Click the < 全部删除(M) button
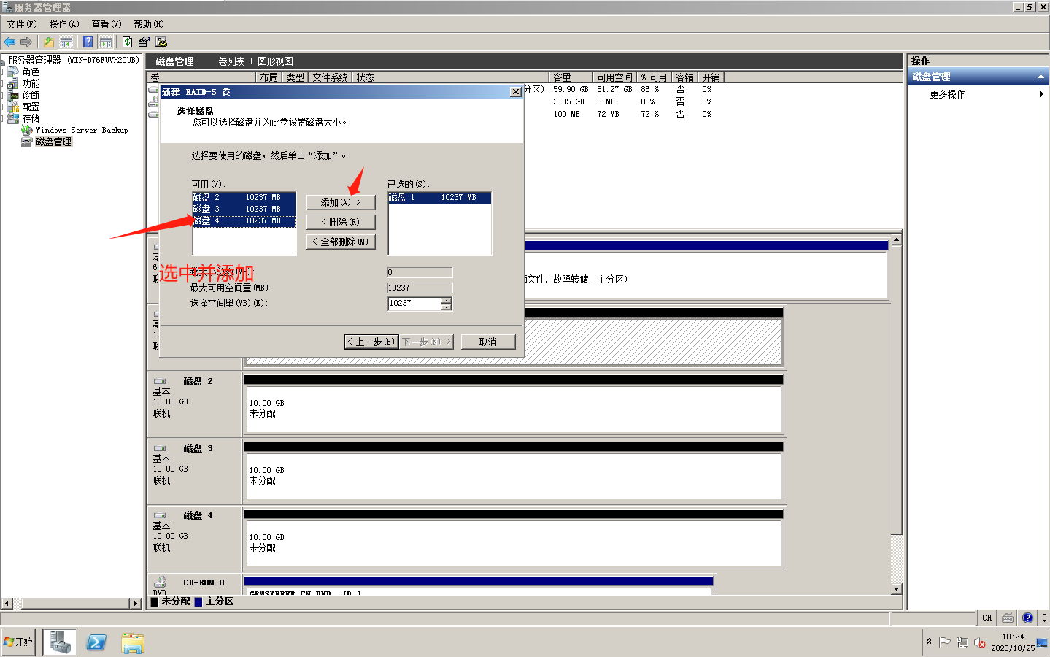Image resolution: width=1050 pixels, height=657 pixels. pyautogui.click(x=341, y=242)
